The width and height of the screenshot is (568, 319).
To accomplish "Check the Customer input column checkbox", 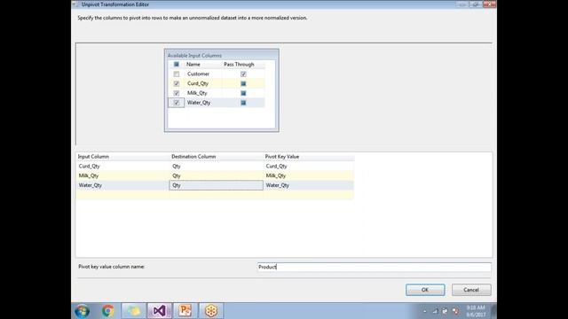I will click(177, 74).
